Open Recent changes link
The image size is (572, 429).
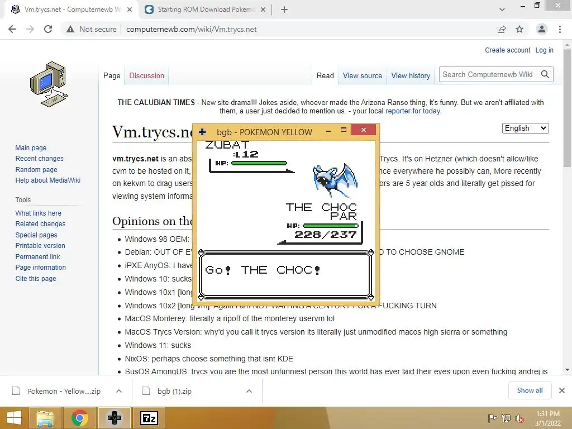click(x=40, y=158)
